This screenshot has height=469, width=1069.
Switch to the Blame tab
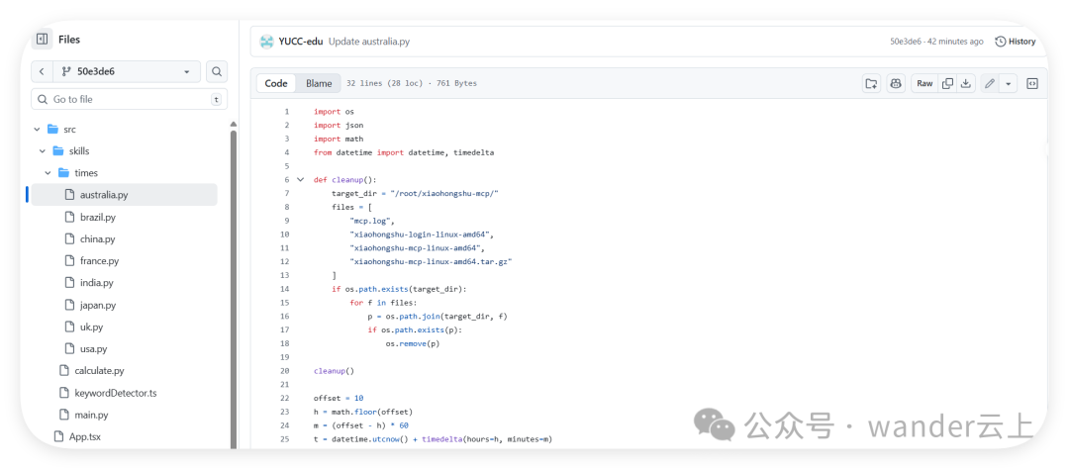coord(319,84)
